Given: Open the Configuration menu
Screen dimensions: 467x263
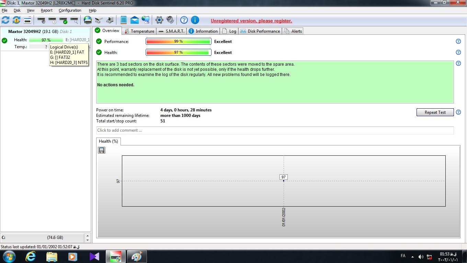Looking at the screenshot, I should point(70,10).
